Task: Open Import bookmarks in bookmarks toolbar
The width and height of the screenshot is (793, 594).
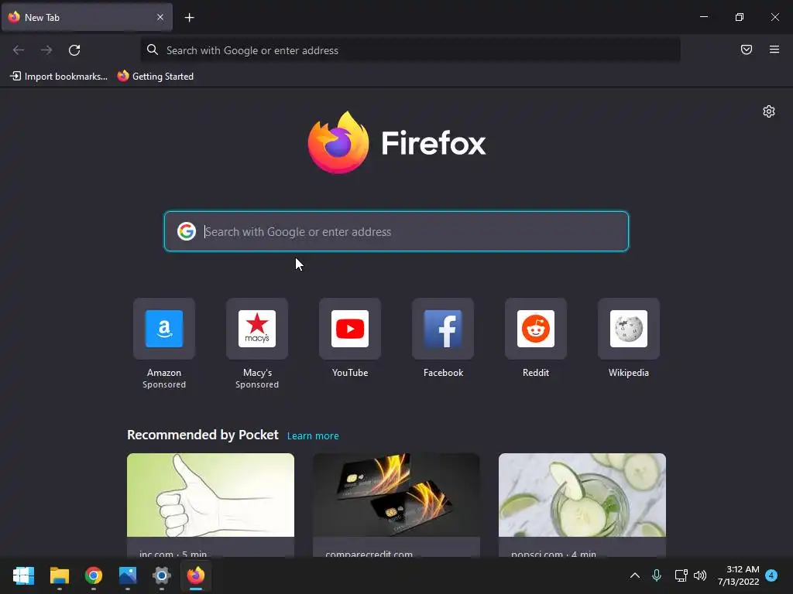Action: 59,77
